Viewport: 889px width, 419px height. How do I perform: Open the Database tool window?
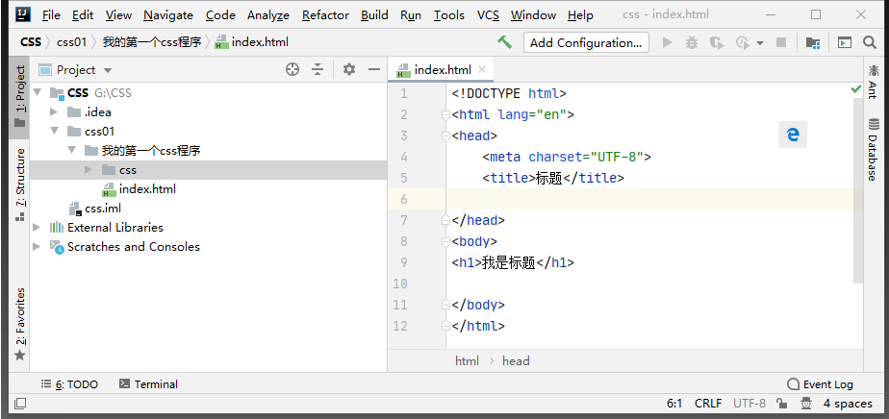point(872,150)
